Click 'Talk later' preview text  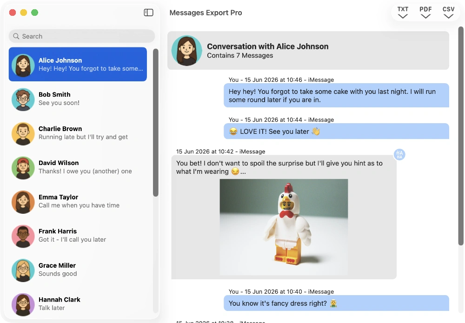[x=52, y=308]
